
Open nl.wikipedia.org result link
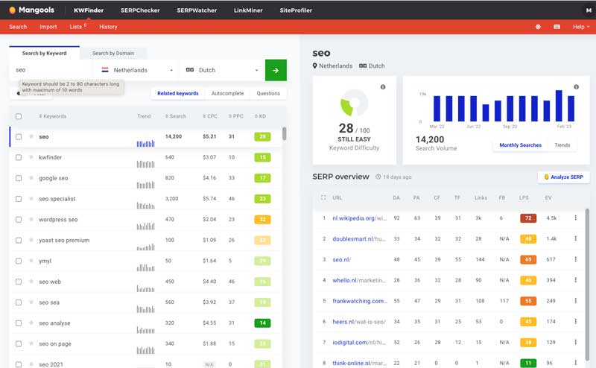[x=359, y=218]
